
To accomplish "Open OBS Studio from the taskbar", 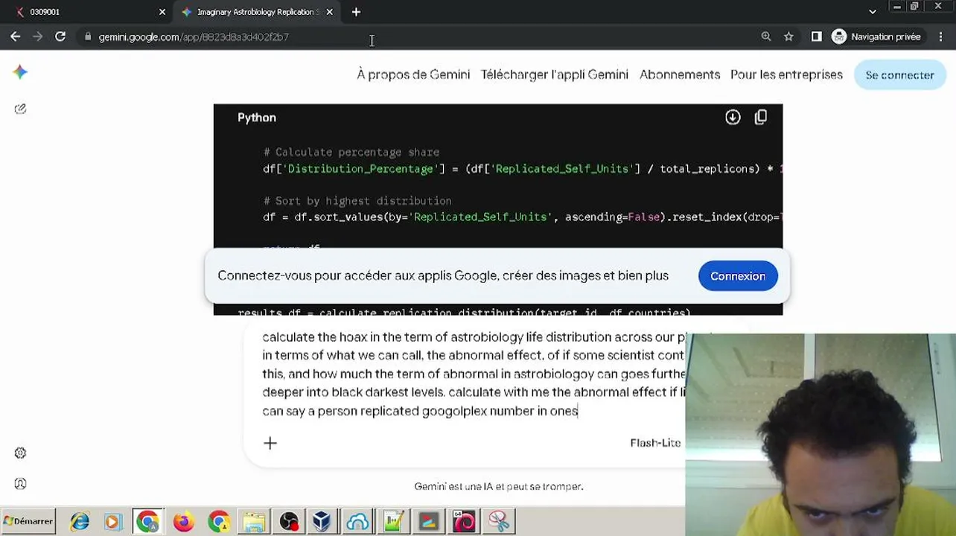I will (289, 521).
